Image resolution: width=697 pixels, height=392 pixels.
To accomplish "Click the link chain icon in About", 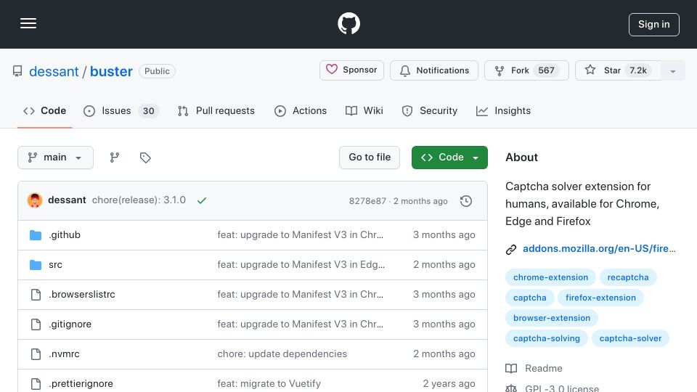I will (510, 249).
